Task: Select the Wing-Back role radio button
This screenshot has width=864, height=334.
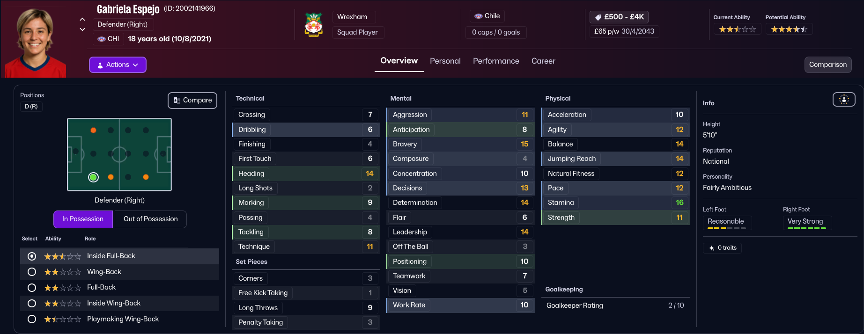Action: coord(32,272)
